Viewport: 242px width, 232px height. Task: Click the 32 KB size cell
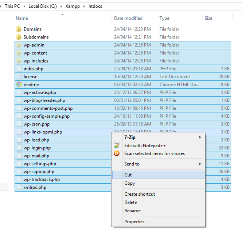pyautogui.click(x=224, y=148)
